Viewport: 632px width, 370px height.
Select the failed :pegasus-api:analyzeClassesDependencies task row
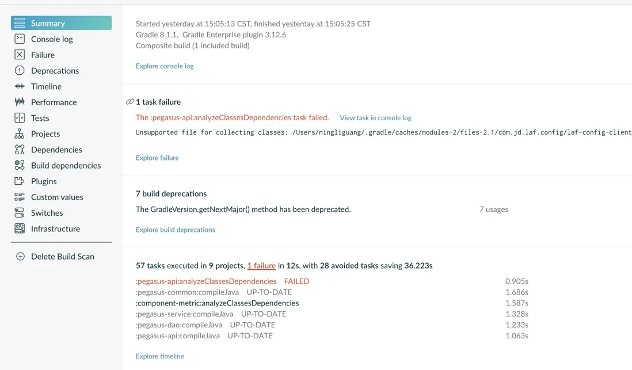[206, 281]
